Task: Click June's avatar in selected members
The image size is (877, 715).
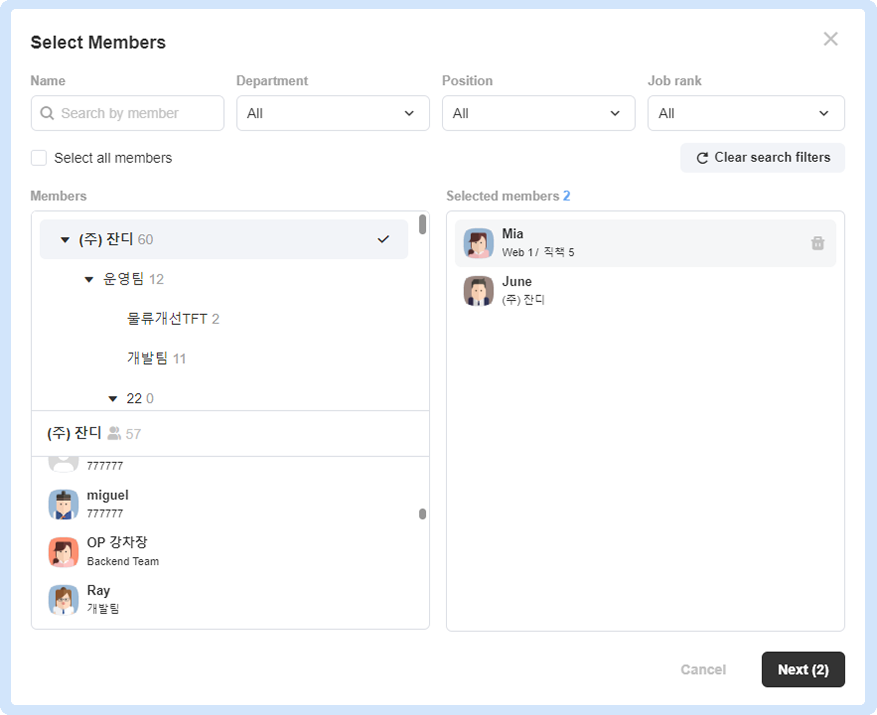Action: 478,291
